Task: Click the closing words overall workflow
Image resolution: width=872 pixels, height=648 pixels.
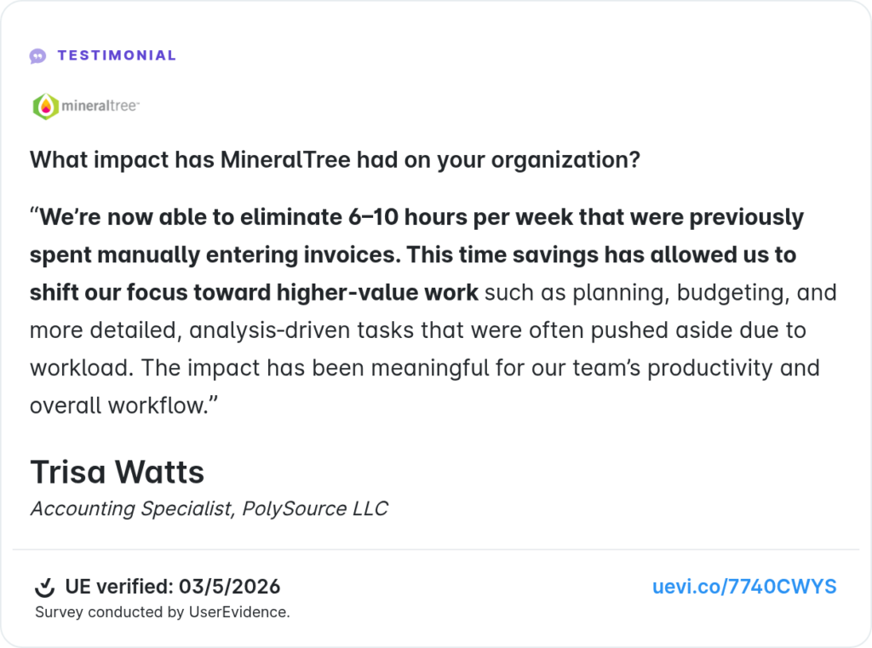Action: (x=123, y=406)
